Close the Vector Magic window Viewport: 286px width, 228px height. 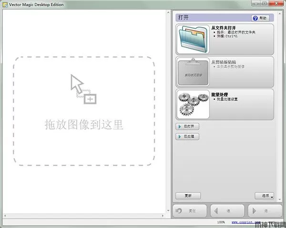(276, 3)
